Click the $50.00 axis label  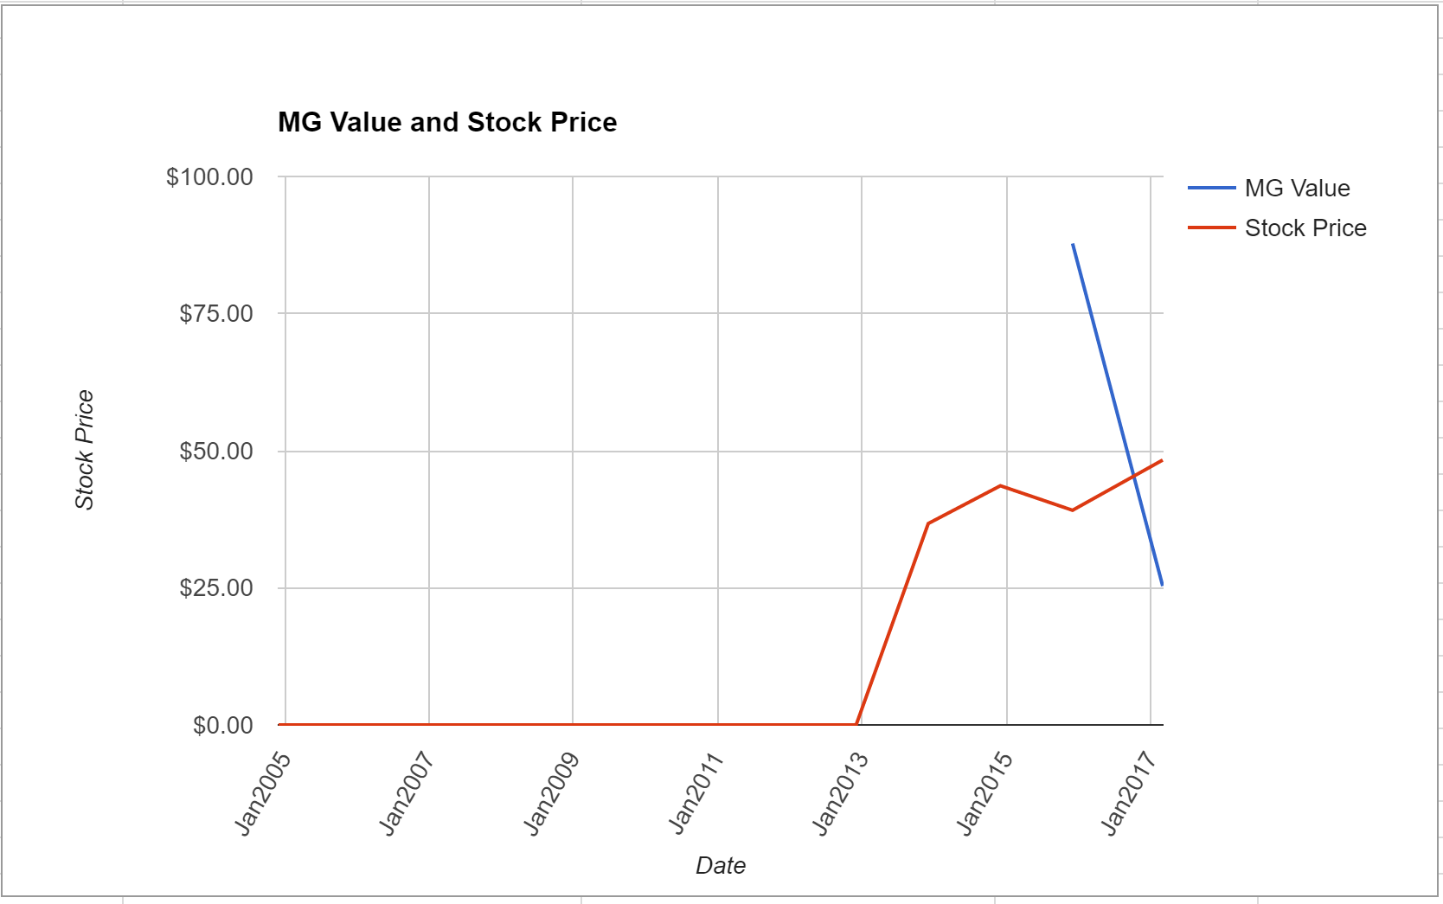pos(216,451)
